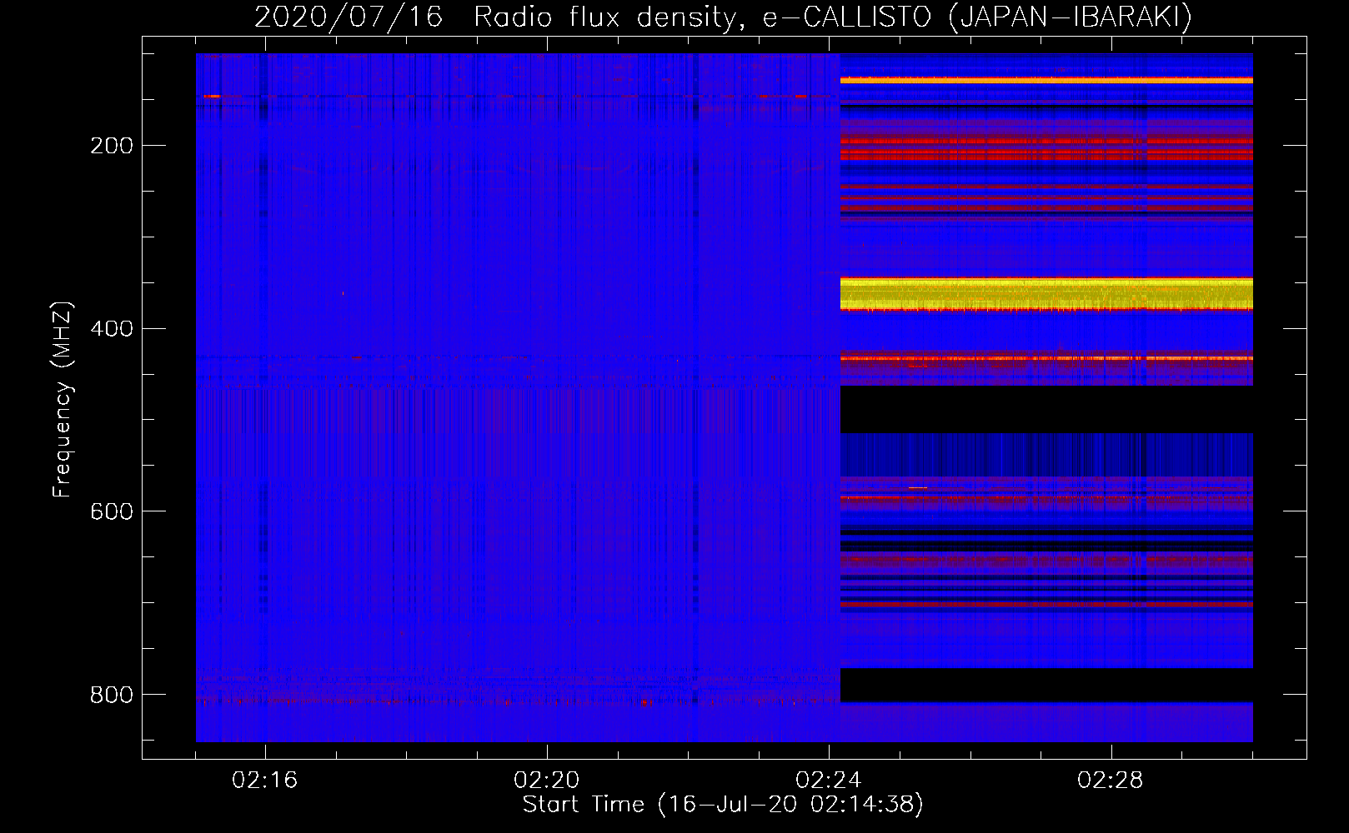Click the 800 frequency tick label
Image resolution: width=1349 pixels, height=833 pixels.
pyautogui.click(x=112, y=694)
